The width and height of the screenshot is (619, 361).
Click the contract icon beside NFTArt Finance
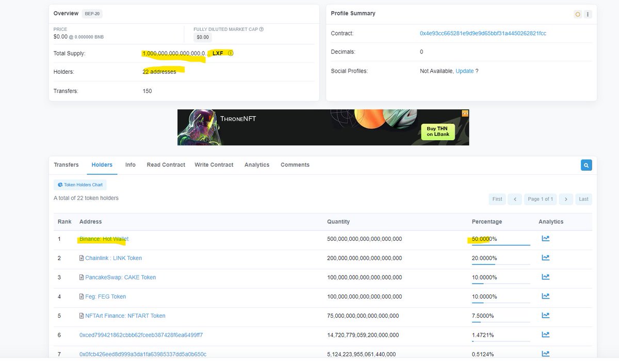[x=82, y=316]
